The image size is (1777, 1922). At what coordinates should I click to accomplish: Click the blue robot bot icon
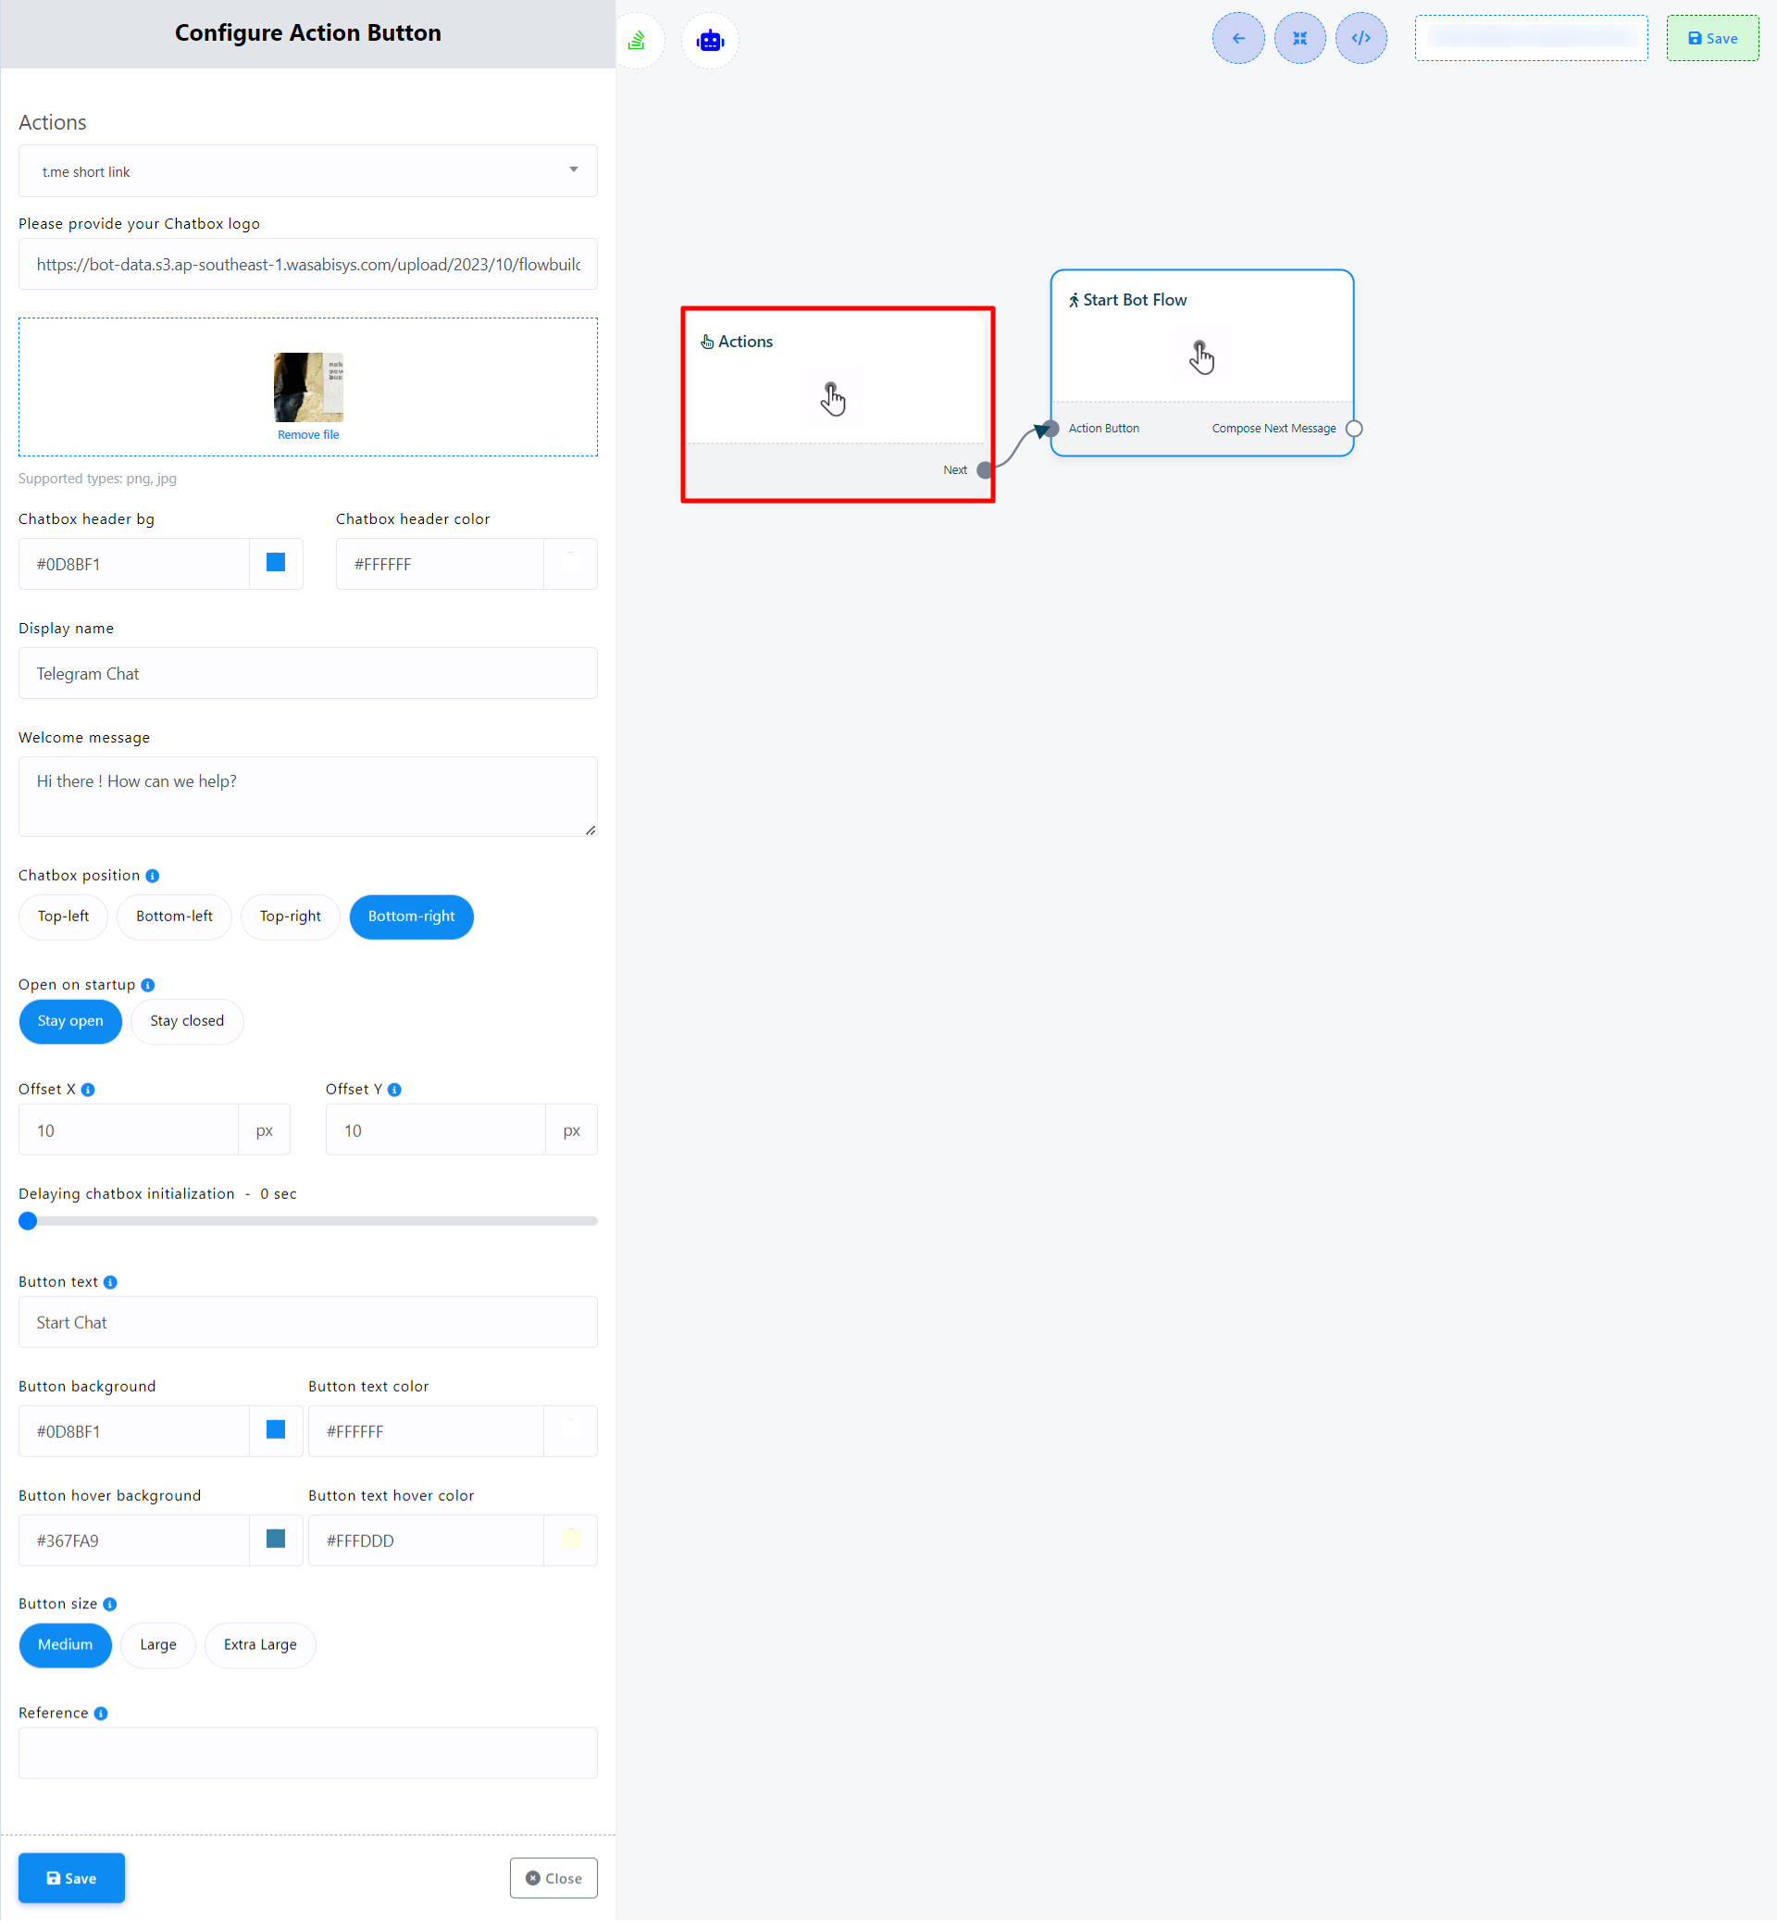coord(710,41)
